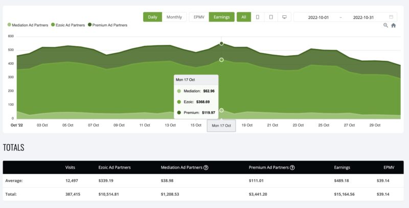Switch to the Daily view

152,17
